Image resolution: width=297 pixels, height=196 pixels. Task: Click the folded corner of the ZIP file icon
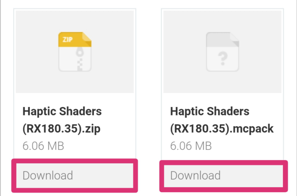coord(87,39)
